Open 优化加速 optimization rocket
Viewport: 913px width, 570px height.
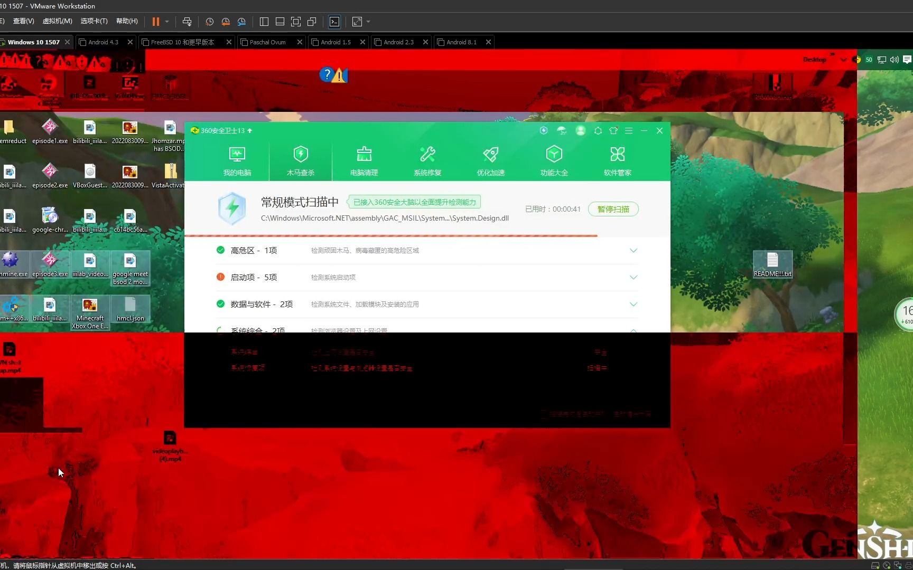tap(491, 161)
